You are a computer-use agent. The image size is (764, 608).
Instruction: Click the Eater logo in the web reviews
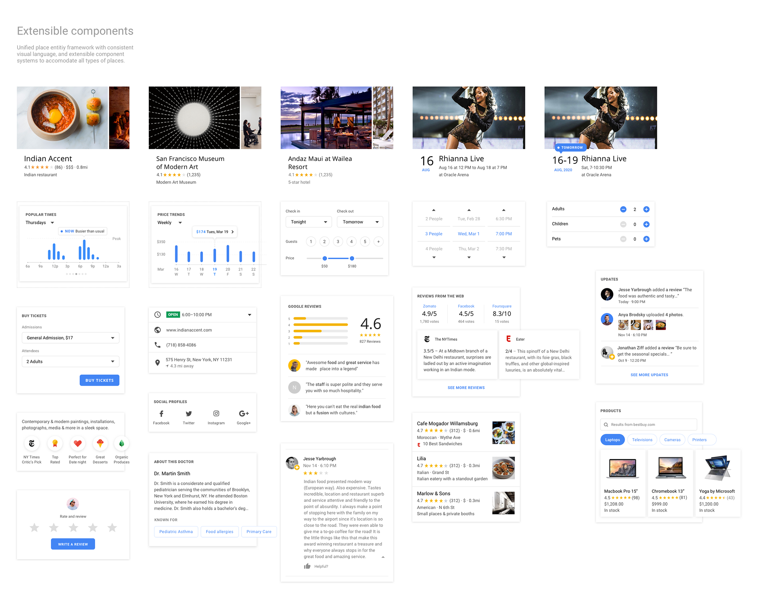[x=509, y=339]
